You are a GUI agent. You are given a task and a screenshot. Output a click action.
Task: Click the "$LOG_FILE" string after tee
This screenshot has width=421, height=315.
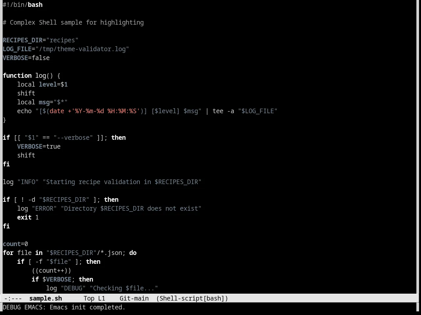(x=258, y=111)
